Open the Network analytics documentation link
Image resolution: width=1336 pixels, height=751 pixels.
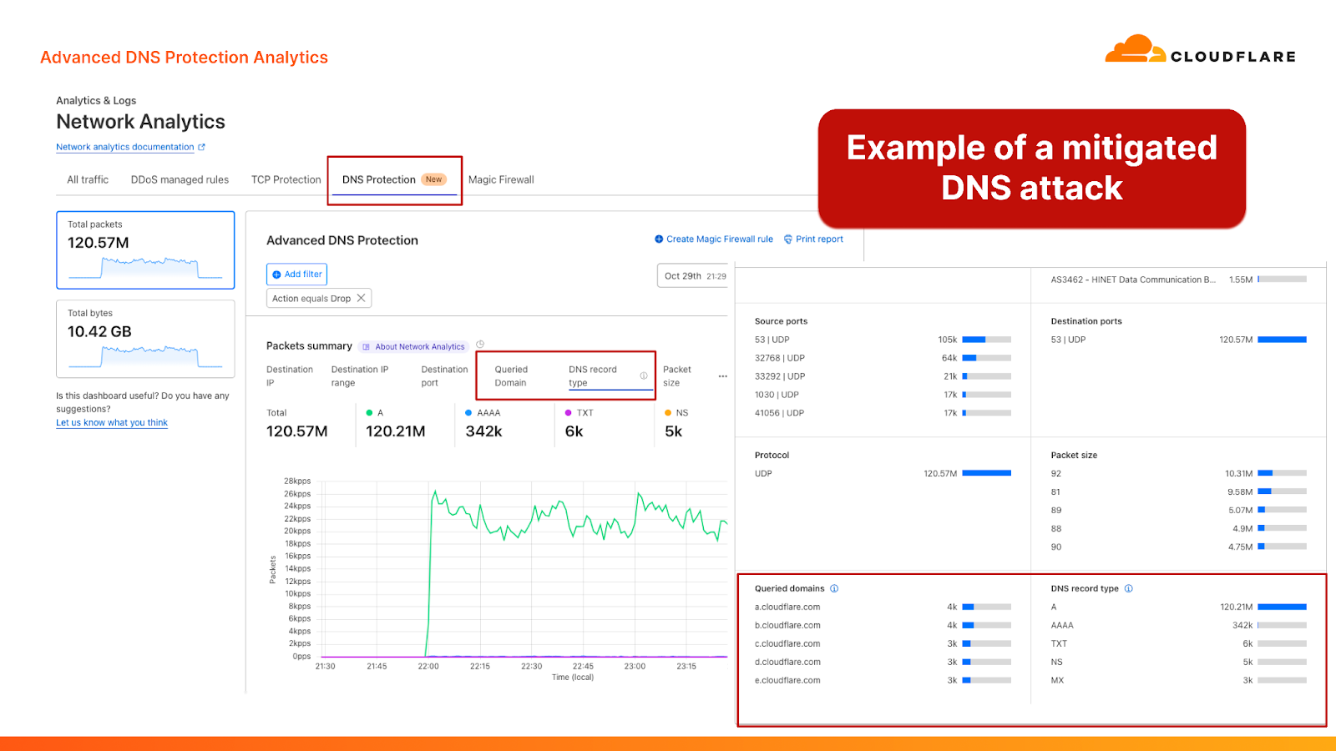tap(125, 147)
